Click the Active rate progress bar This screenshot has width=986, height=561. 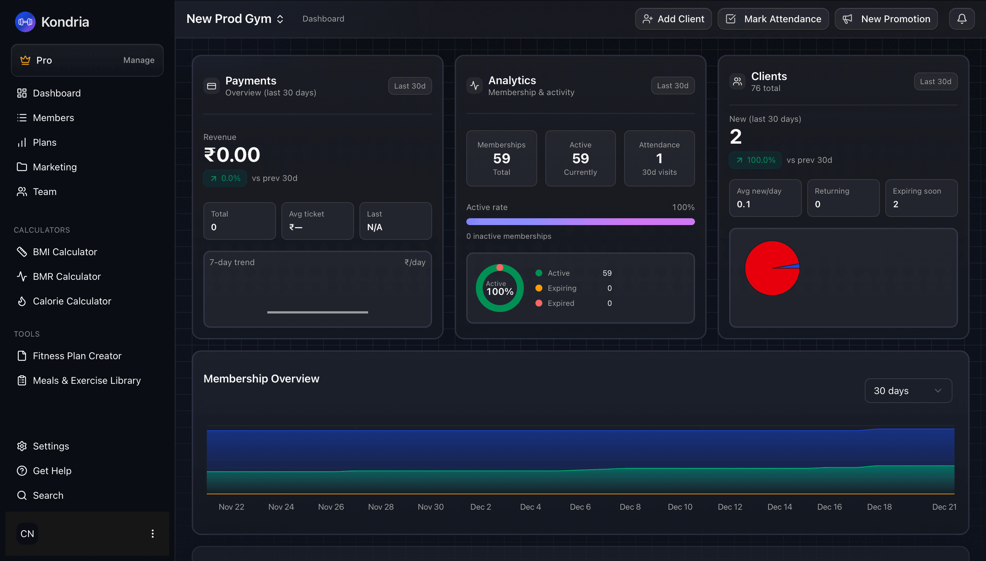pos(580,222)
